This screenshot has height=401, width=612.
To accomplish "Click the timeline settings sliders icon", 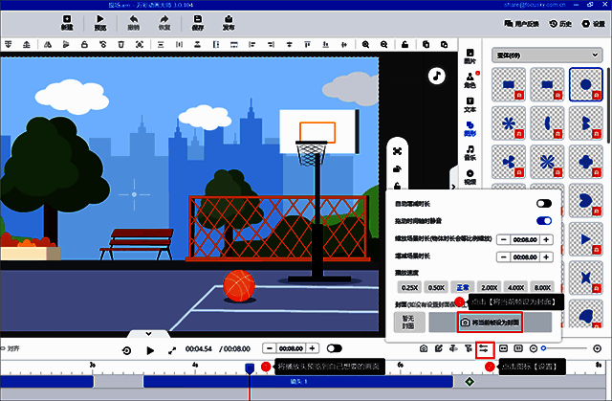I will coord(484,350).
